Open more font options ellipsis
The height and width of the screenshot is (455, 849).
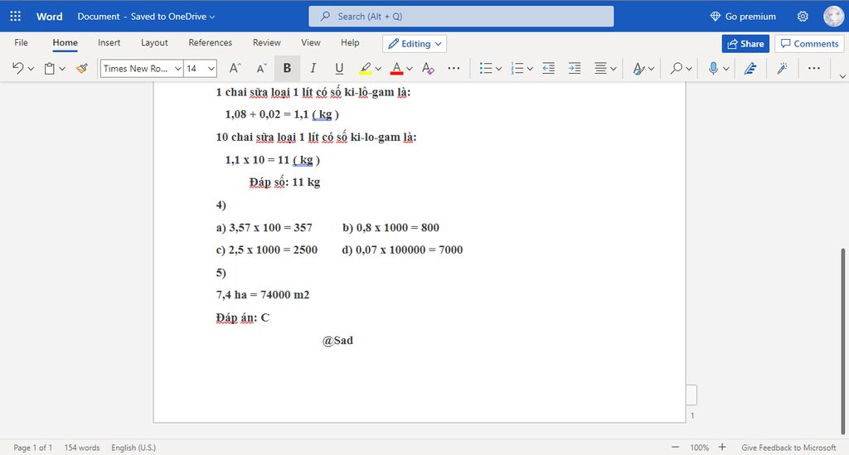click(x=454, y=68)
